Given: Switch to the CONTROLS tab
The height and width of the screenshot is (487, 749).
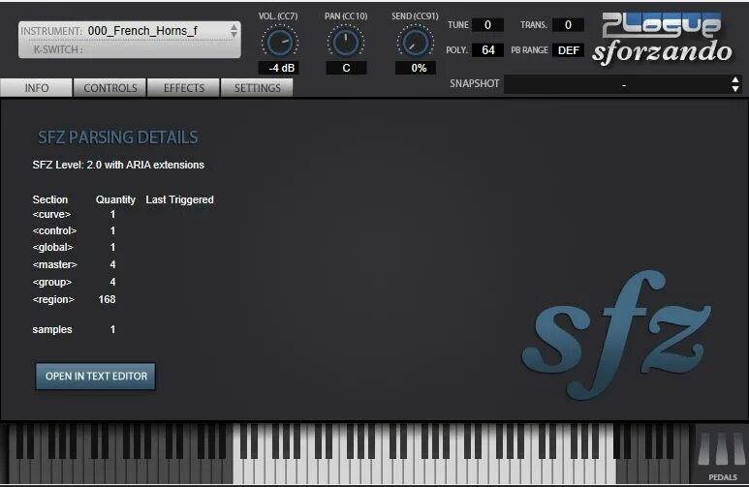Looking at the screenshot, I should (x=110, y=88).
